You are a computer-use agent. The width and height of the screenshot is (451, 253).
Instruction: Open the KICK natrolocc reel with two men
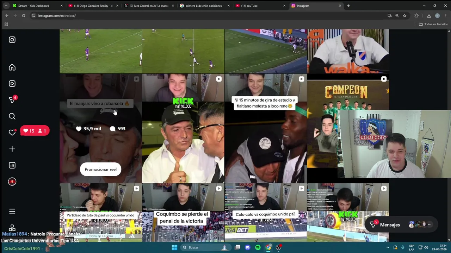183,128
